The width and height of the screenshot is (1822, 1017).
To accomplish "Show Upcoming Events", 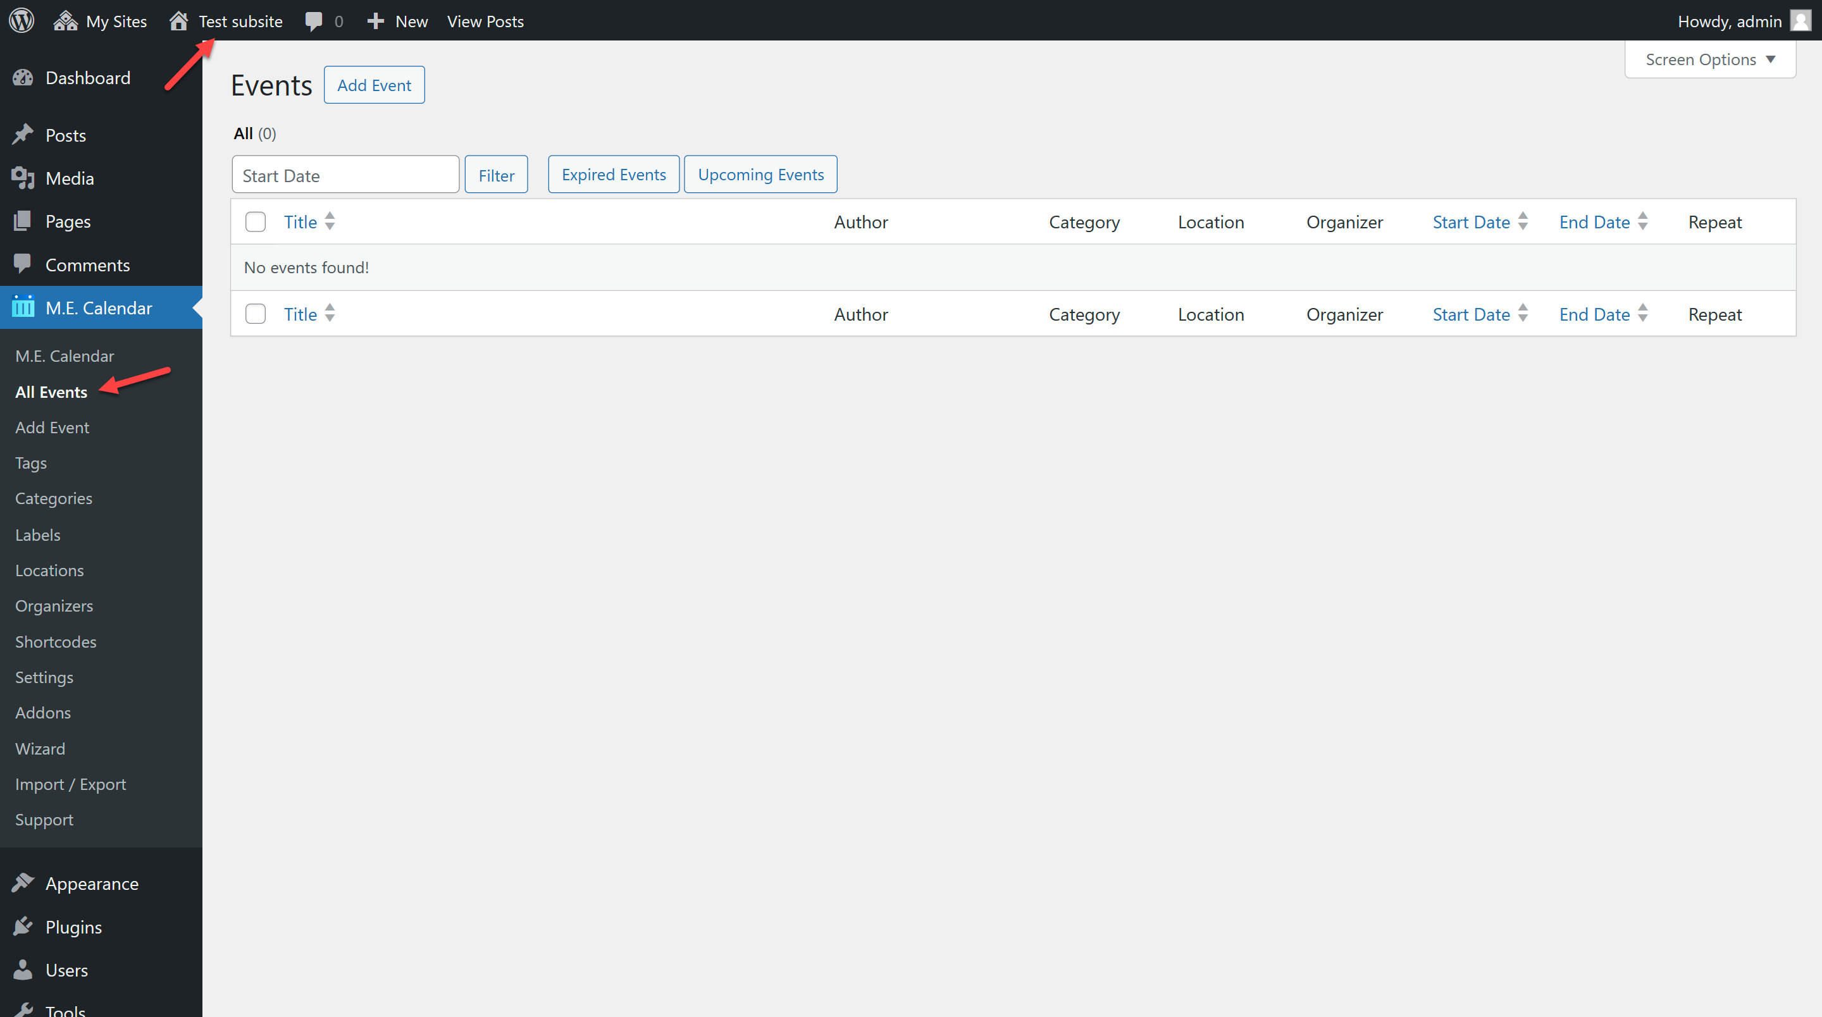I will pos(760,174).
